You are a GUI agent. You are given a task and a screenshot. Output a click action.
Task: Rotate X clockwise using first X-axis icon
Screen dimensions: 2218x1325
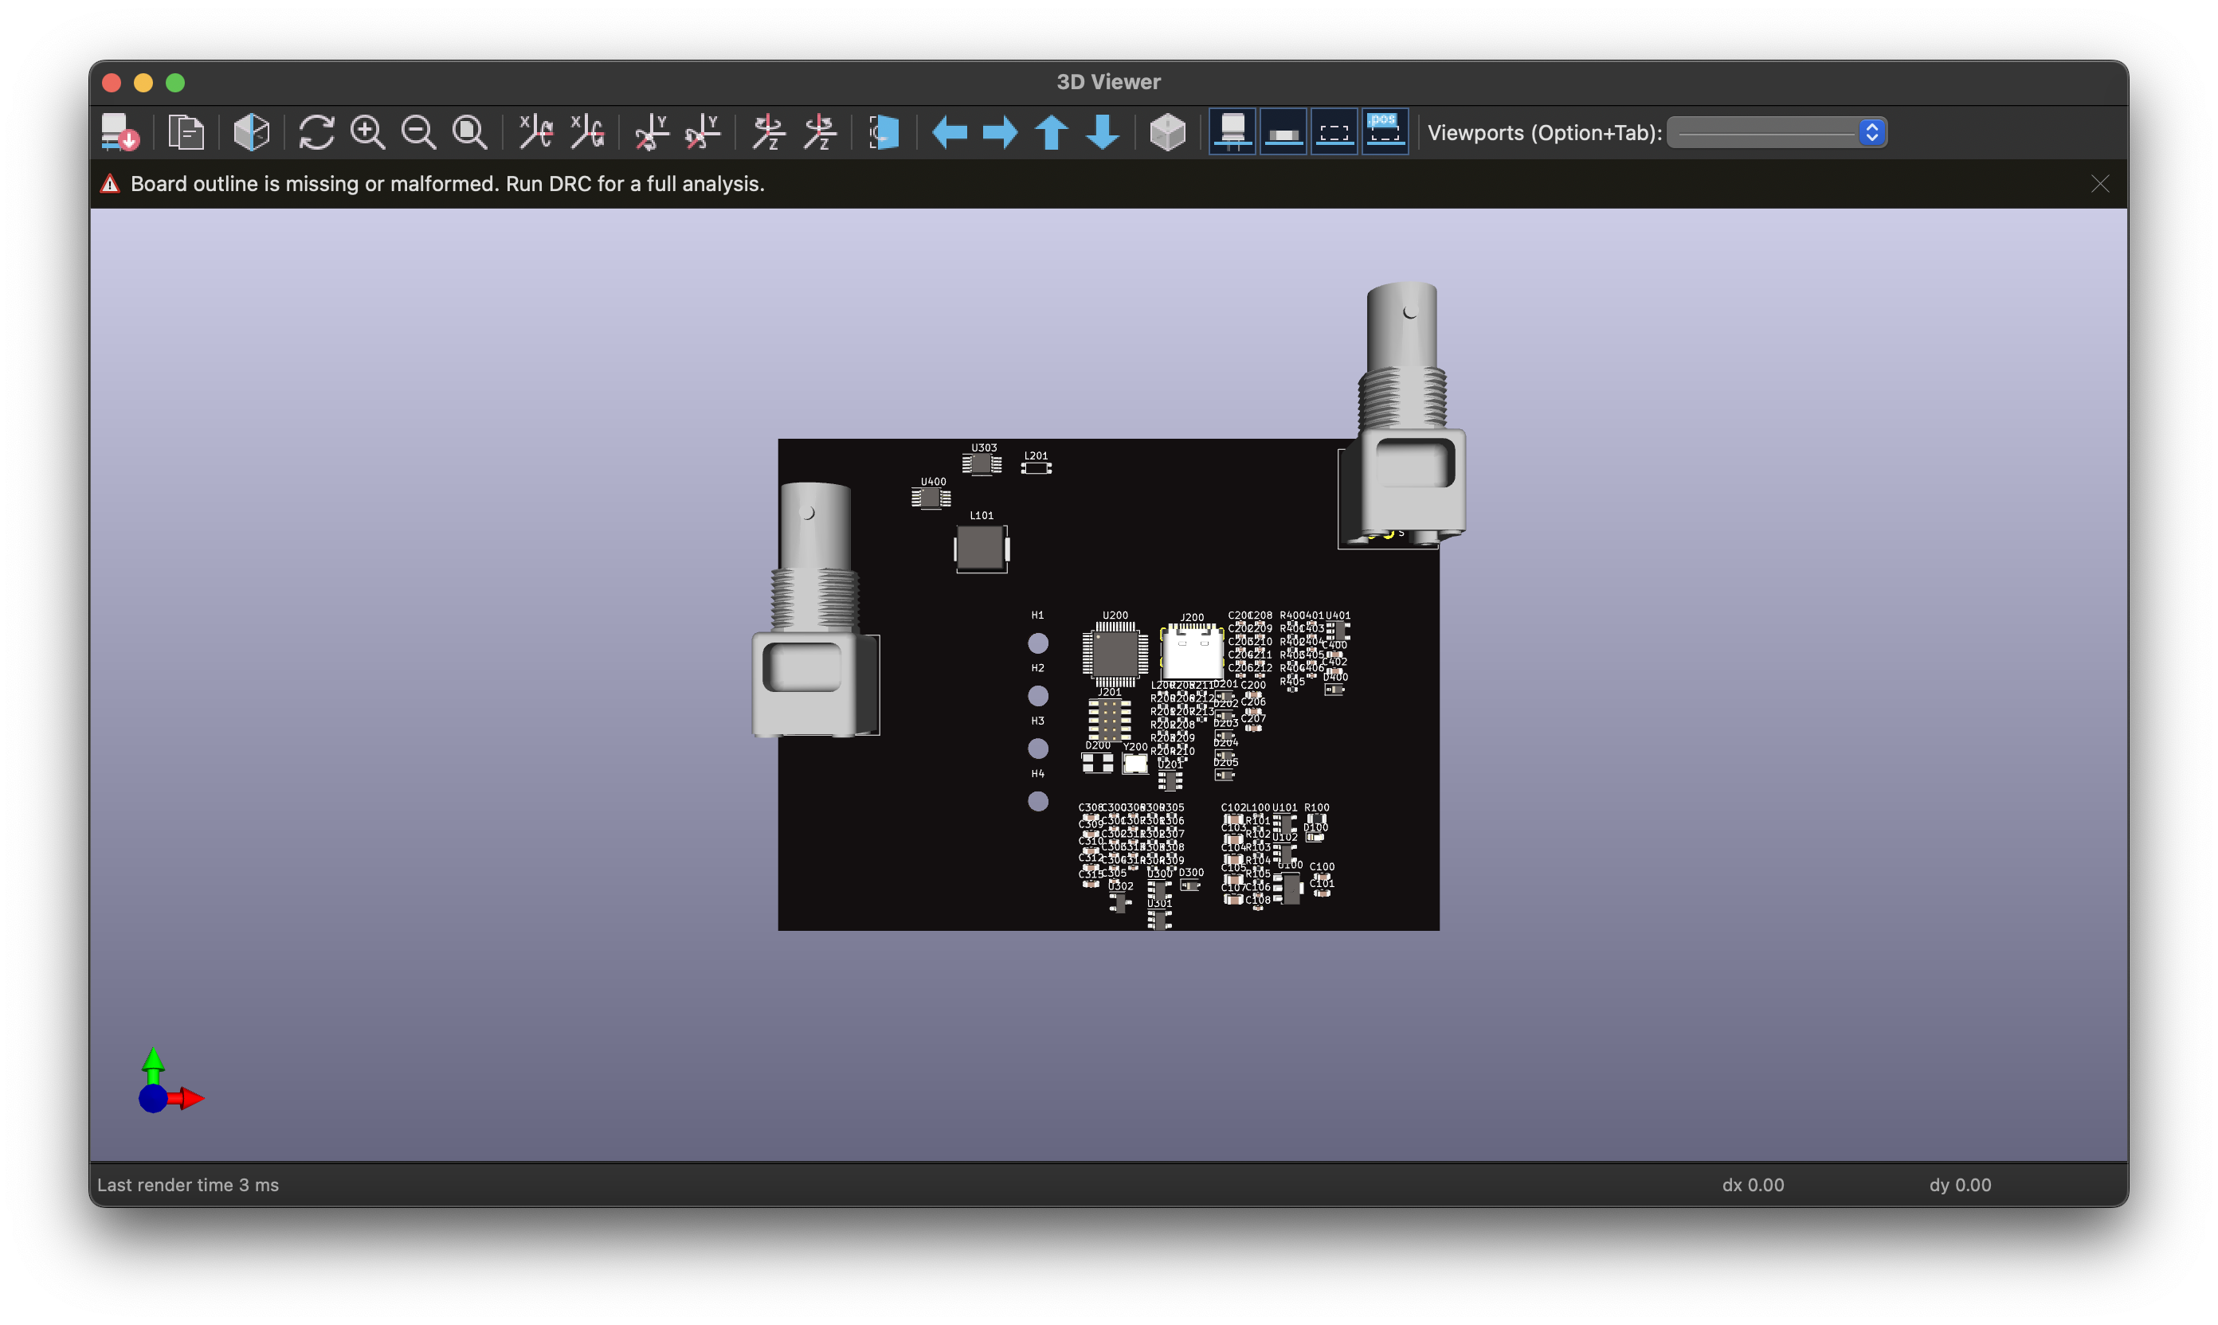tap(536, 132)
